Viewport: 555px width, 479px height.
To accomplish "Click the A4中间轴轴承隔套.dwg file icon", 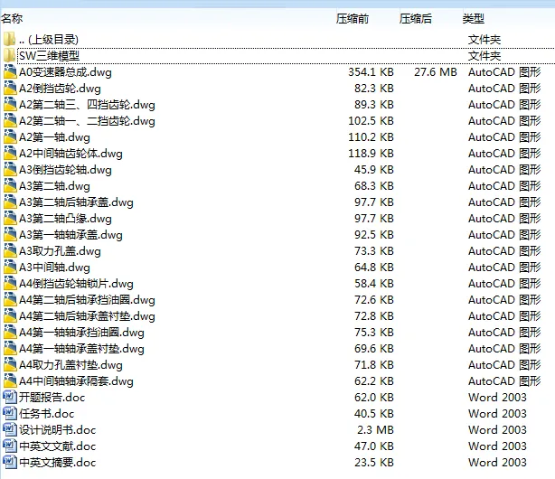I will pos(10,381).
